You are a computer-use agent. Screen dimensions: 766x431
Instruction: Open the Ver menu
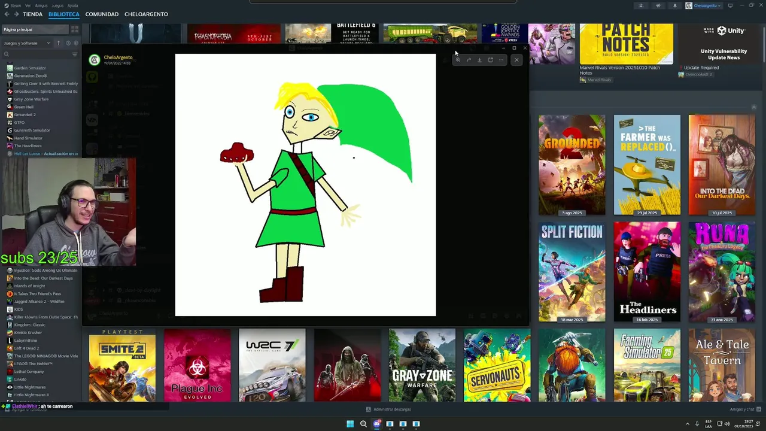(x=28, y=5)
